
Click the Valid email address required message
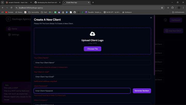point(45,81)
